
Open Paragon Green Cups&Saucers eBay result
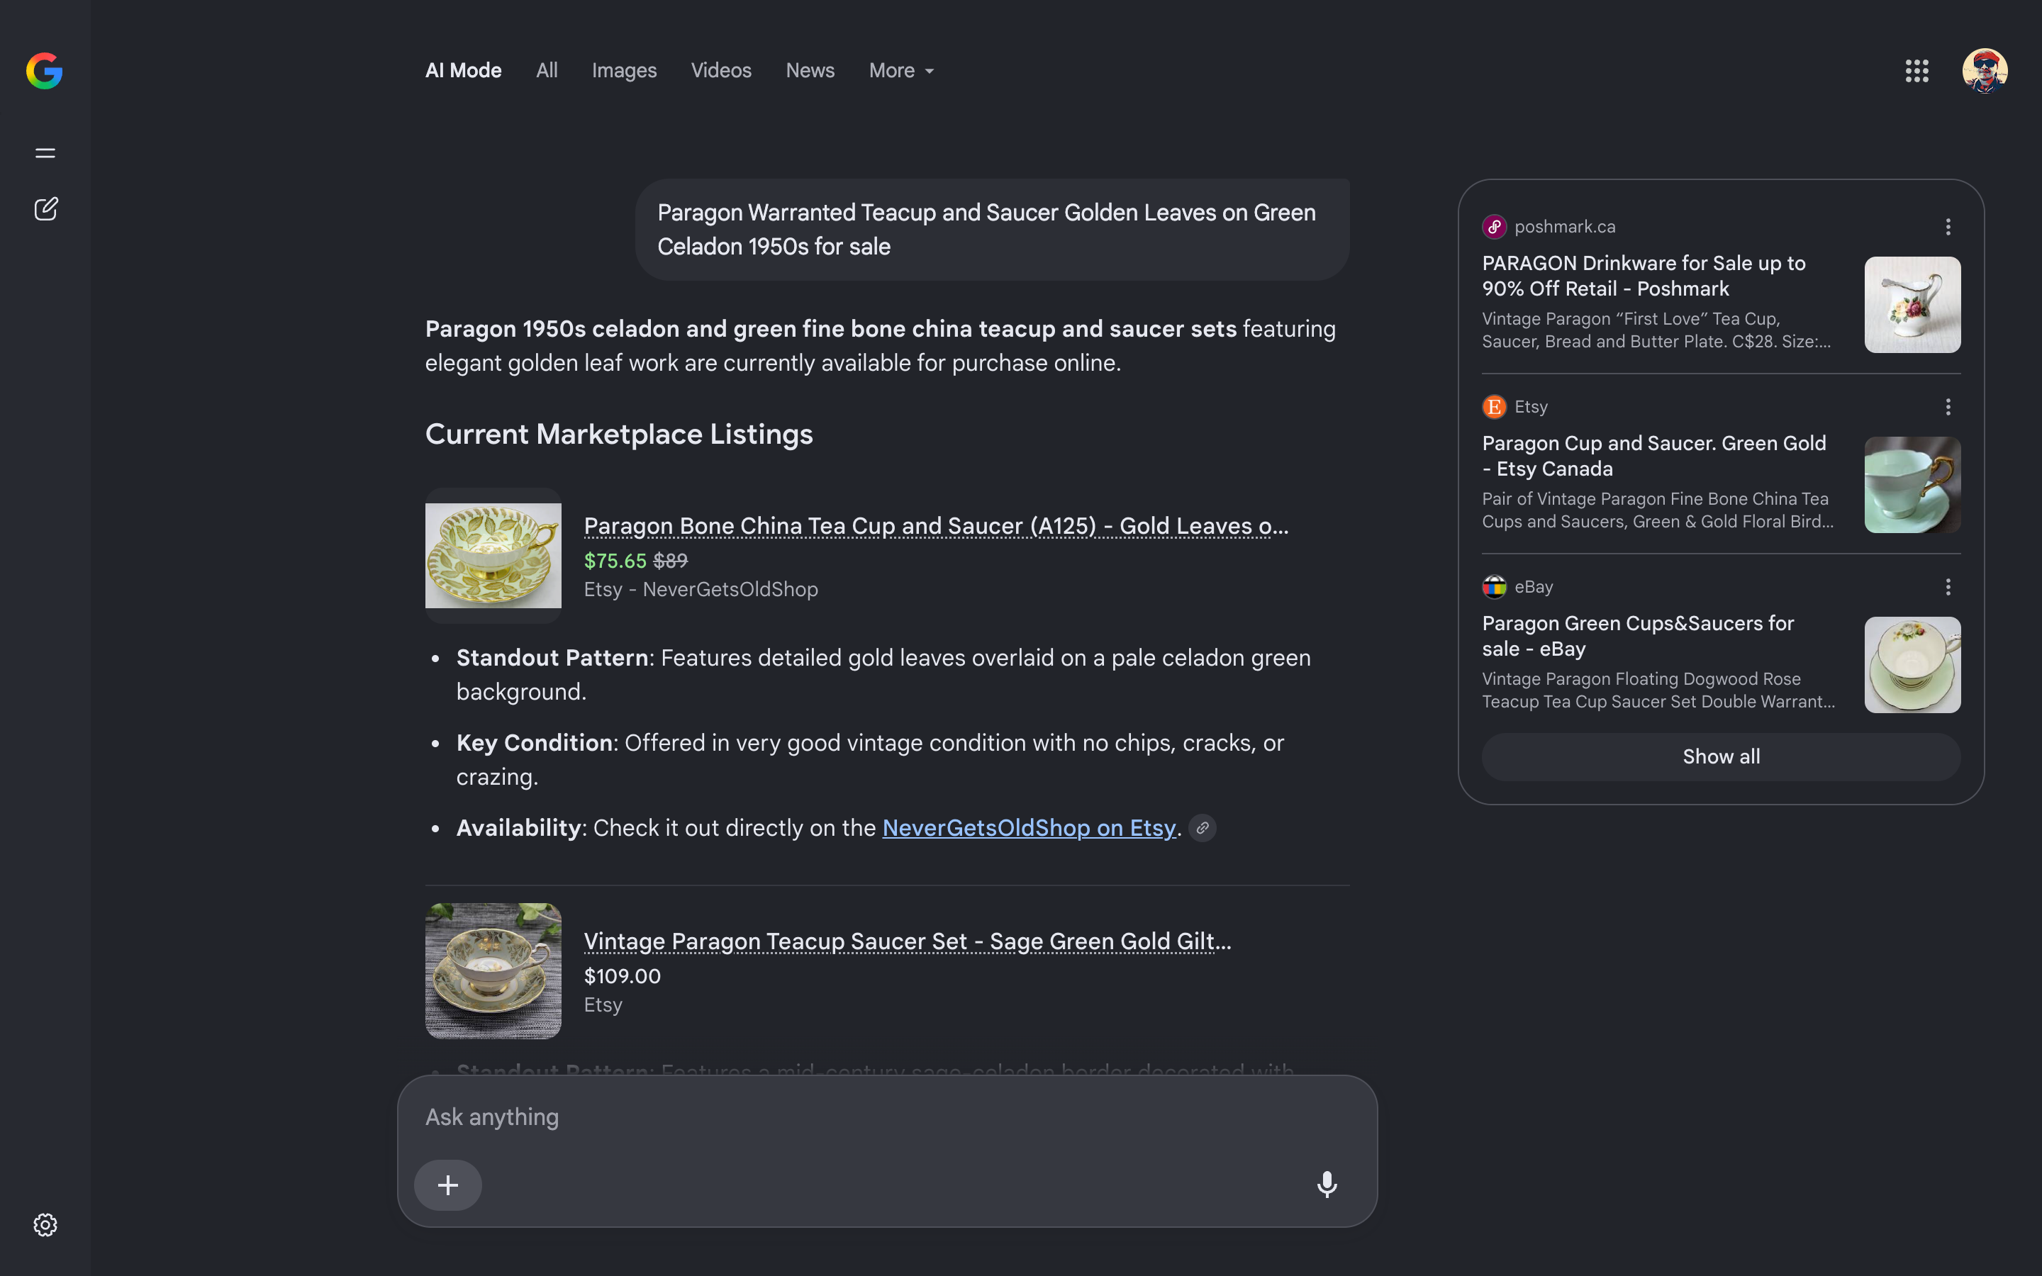(1638, 637)
